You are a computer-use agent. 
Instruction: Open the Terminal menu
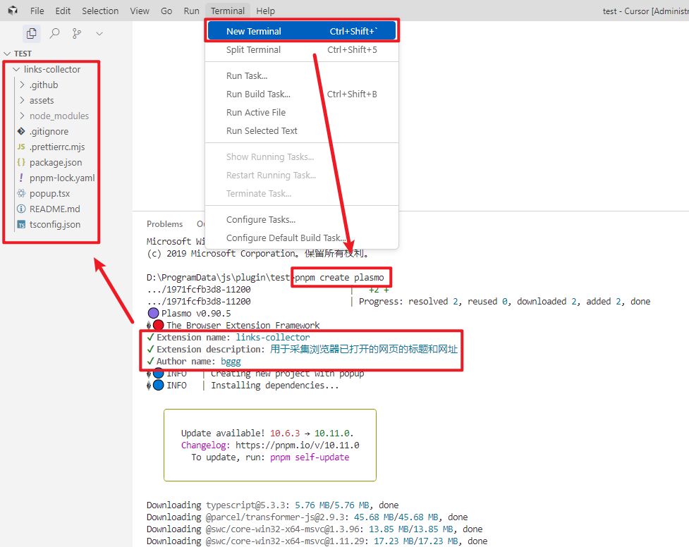[x=227, y=11]
